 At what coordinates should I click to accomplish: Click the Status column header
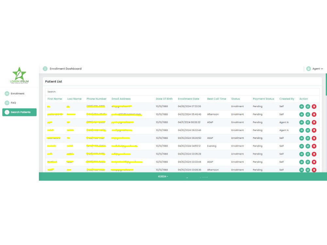click(x=235, y=99)
